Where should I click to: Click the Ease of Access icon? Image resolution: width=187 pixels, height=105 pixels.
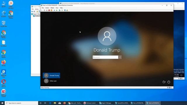[x=164, y=82]
